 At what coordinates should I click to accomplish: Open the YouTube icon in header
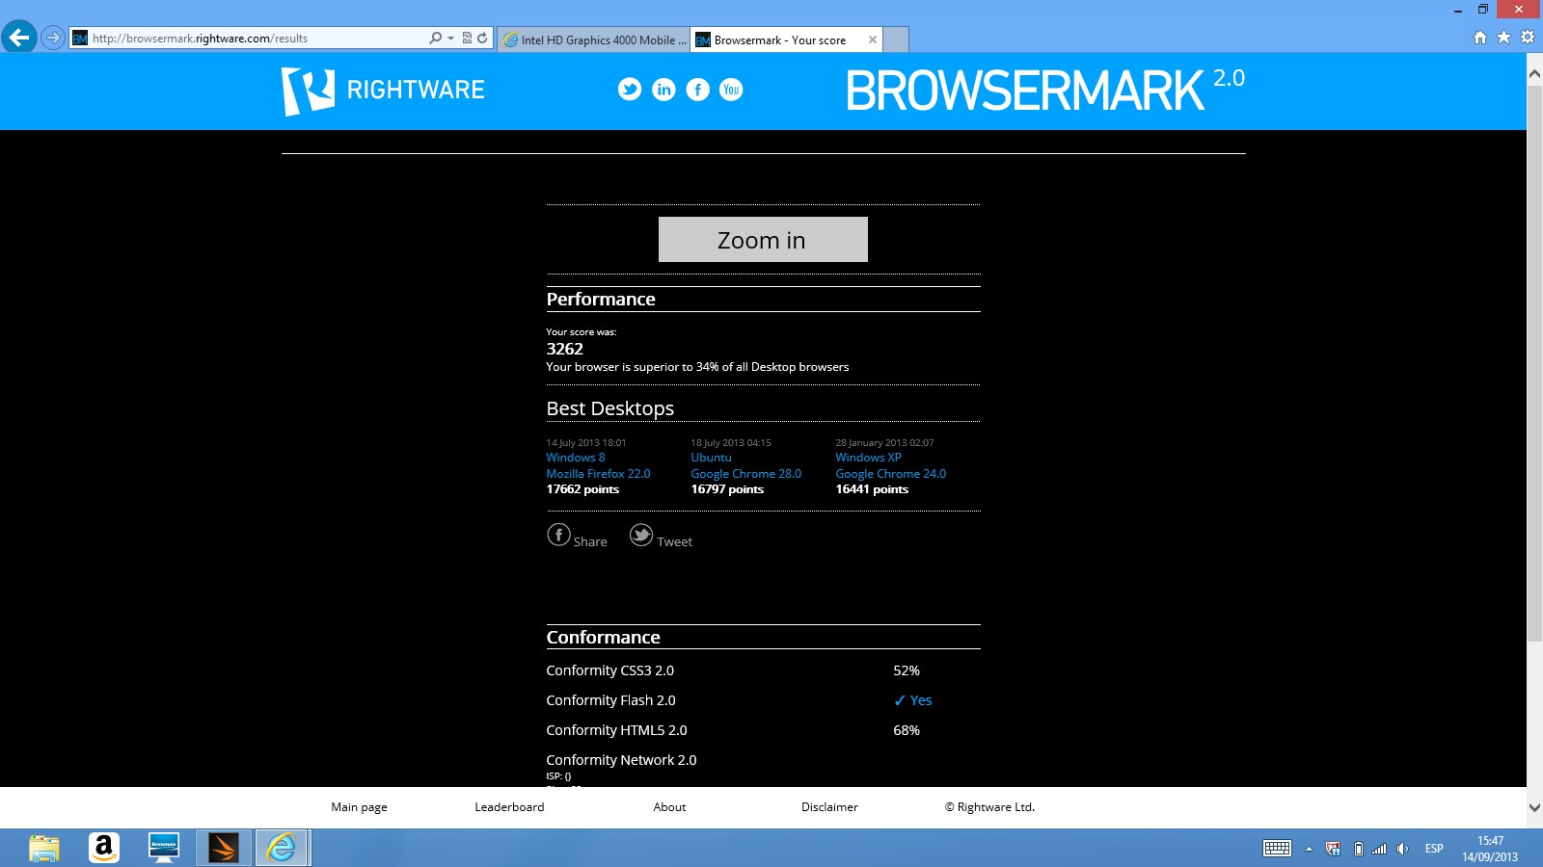731,90
